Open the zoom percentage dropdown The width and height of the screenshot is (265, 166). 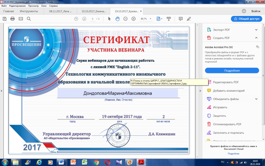click(150, 19)
